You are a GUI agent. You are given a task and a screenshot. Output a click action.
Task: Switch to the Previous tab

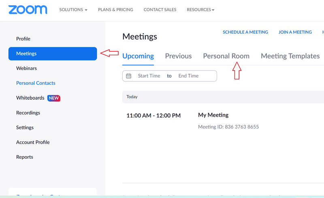[178, 56]
